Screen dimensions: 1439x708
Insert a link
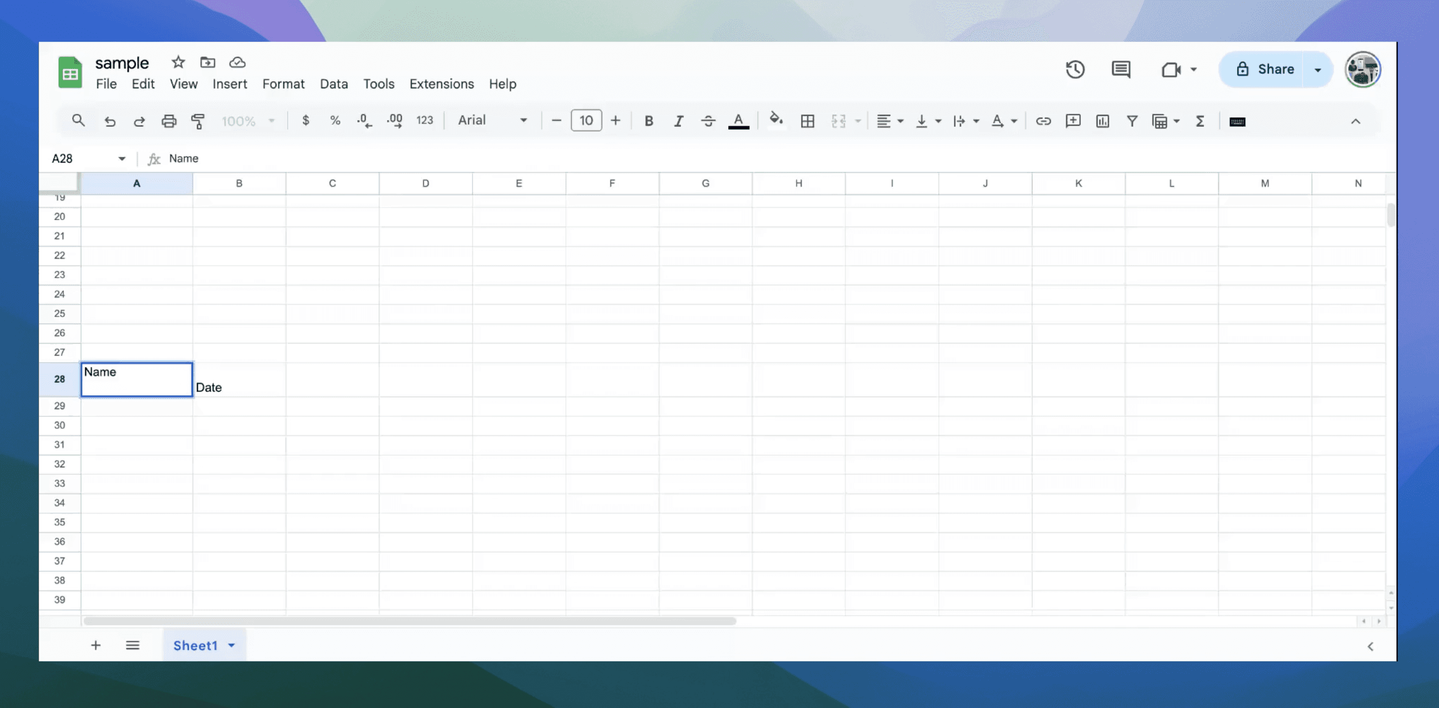tap(1043, 121)
